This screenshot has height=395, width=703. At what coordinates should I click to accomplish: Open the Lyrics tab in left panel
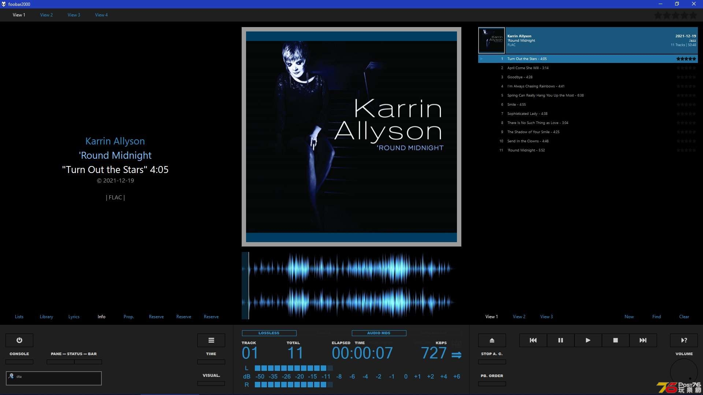coord(74,317)
